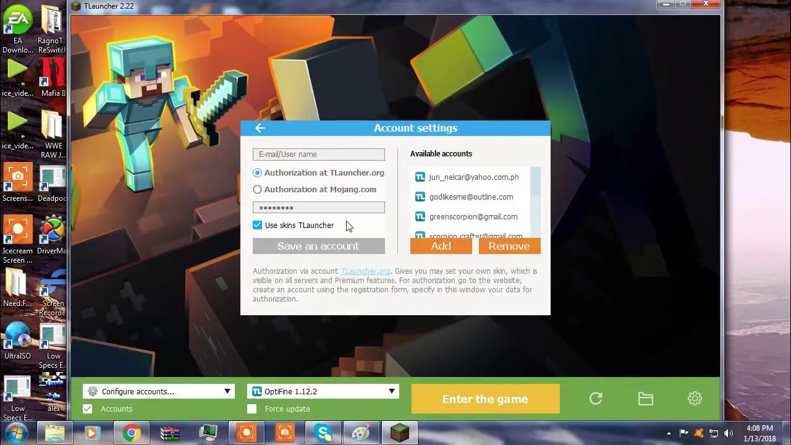Open EA Download desktop shortcut
The image size is (791, 445).
click(17, 30)
